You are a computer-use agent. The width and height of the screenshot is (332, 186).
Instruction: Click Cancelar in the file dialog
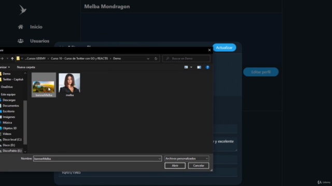[198, 165]
